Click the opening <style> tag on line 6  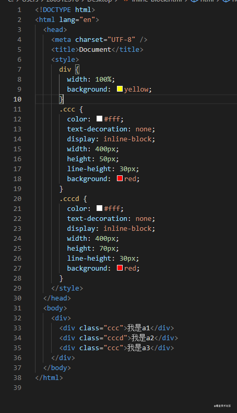coord(65,60)
